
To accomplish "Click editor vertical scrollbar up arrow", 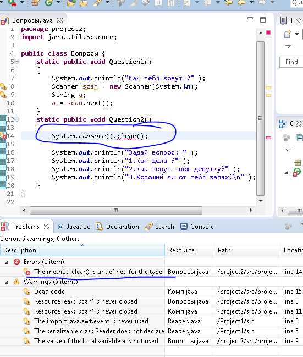I will [261, 33].
